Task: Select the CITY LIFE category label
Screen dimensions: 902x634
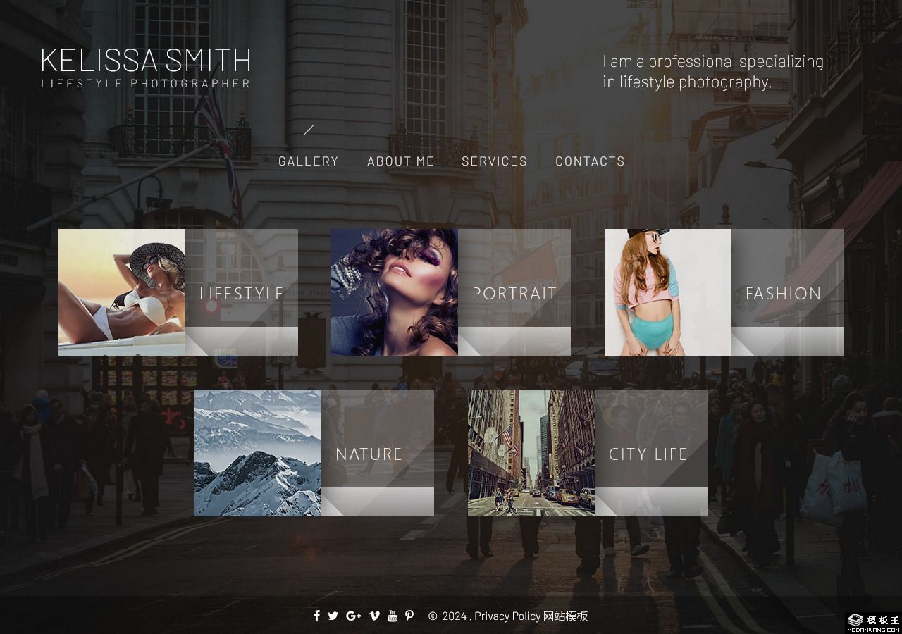Action: click(648, 454)
